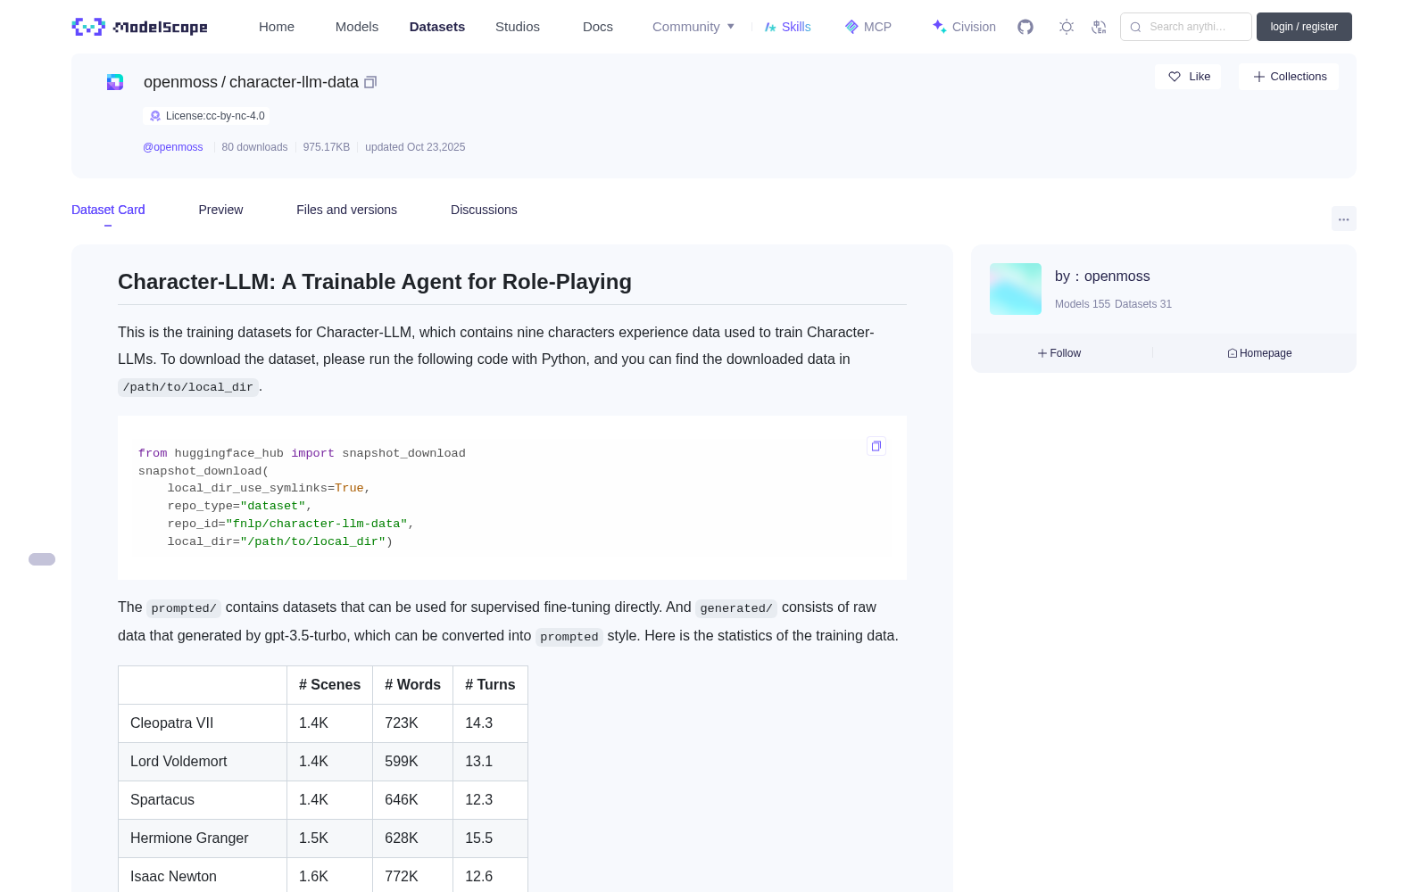Open the Docs menu item

coord(598,27)
